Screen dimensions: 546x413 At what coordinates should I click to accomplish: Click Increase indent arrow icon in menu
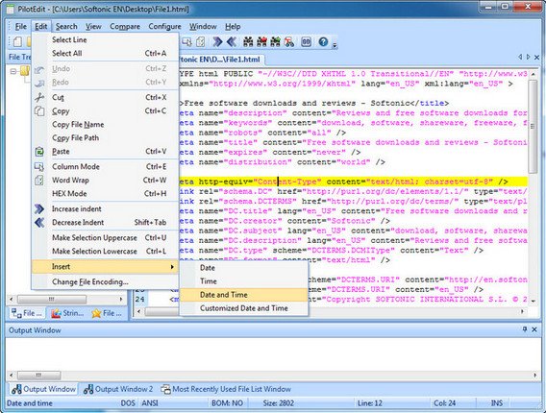(x=39, y=208)
